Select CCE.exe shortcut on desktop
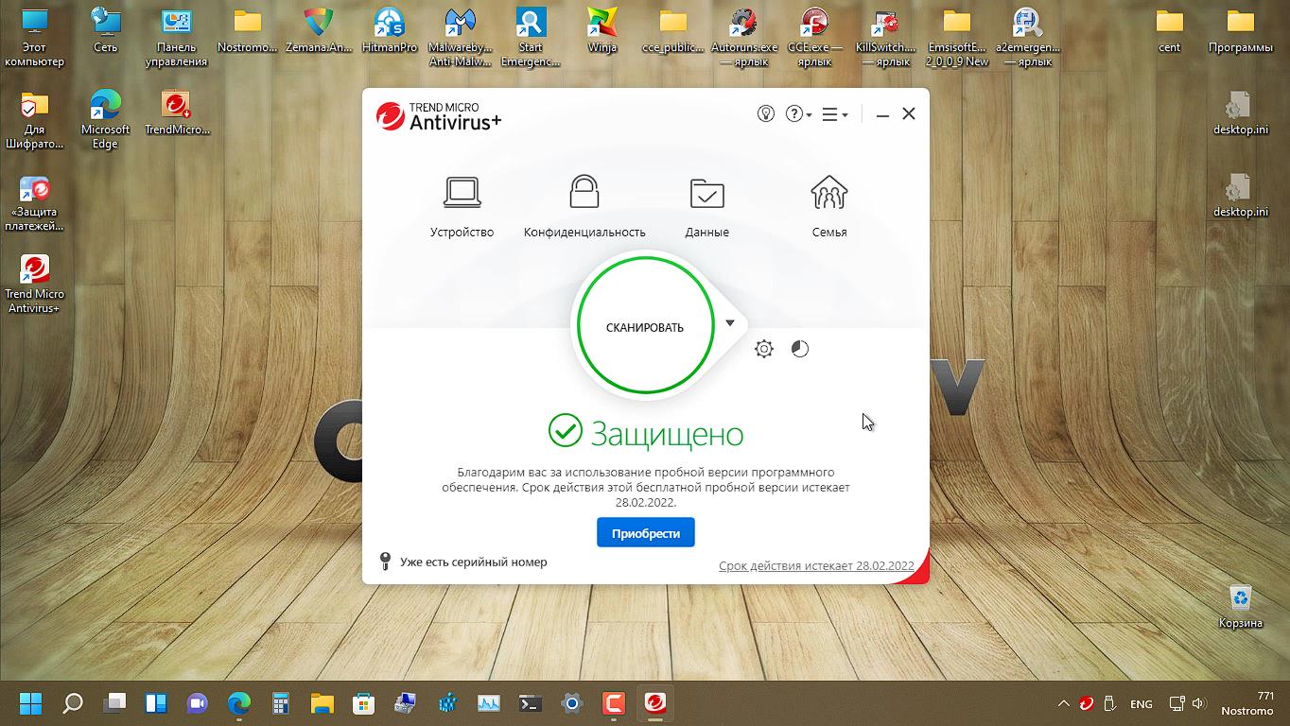 (814, 38)
